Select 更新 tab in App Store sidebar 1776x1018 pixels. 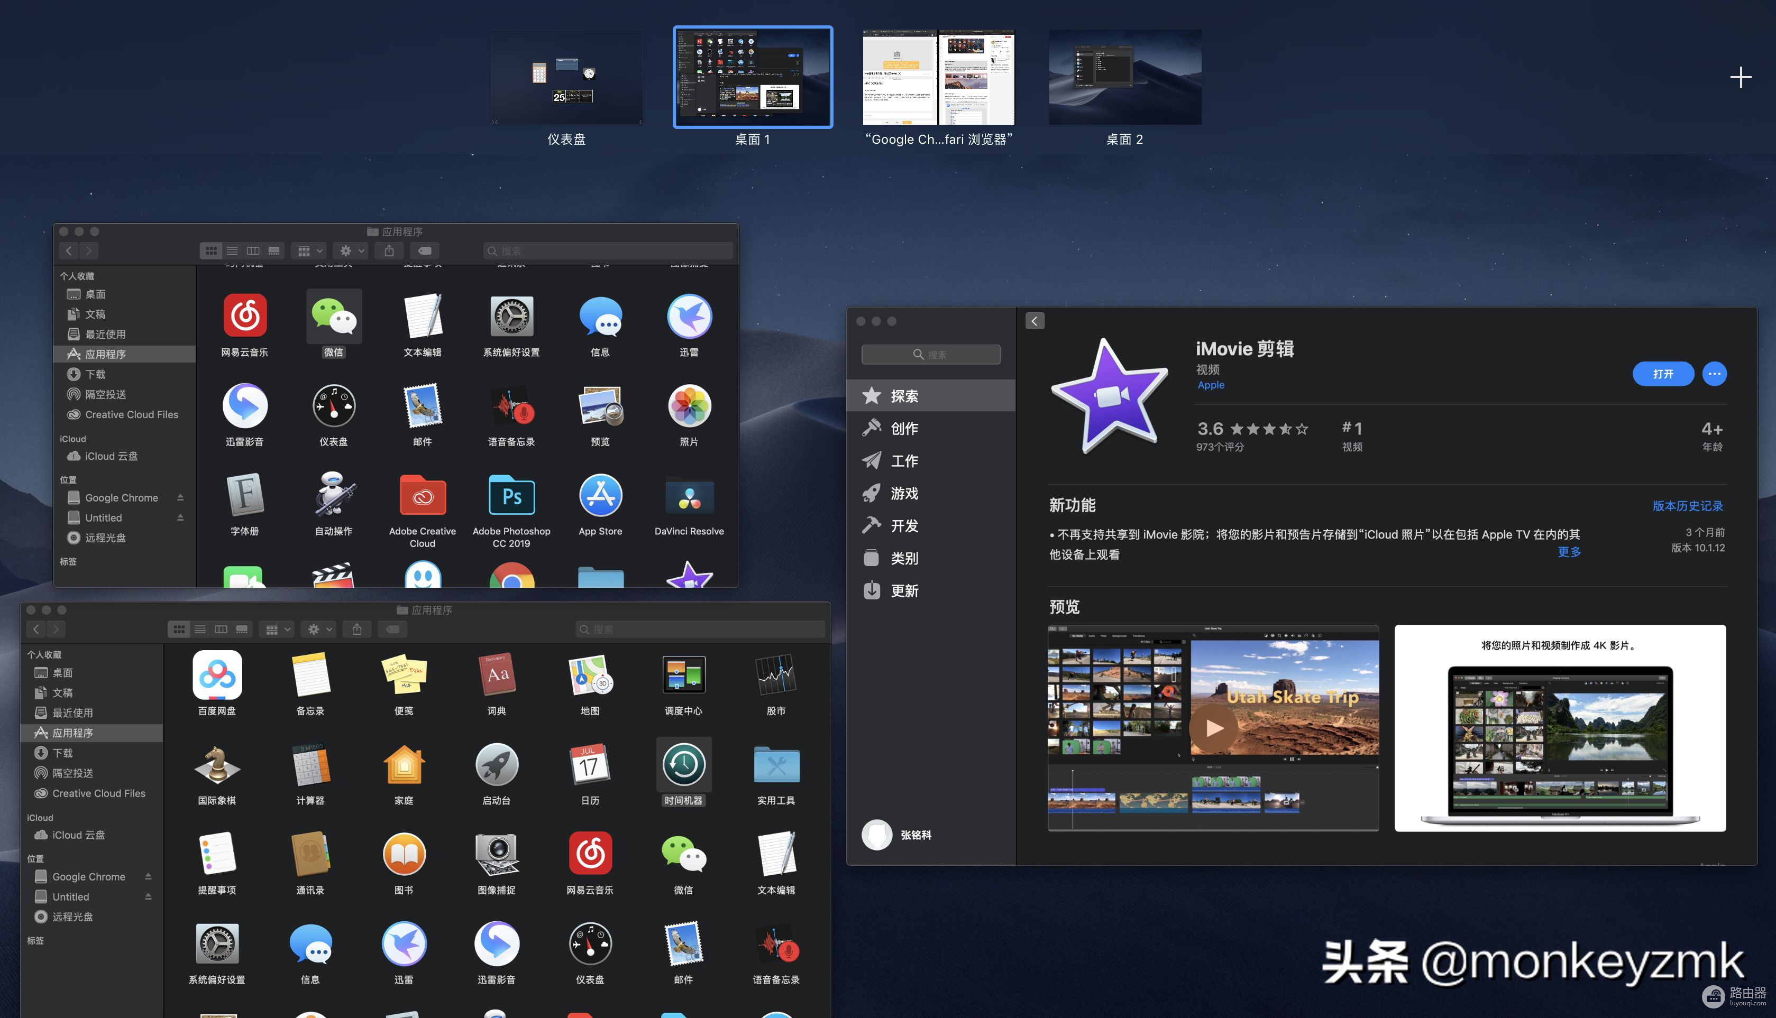coord(931,591)
